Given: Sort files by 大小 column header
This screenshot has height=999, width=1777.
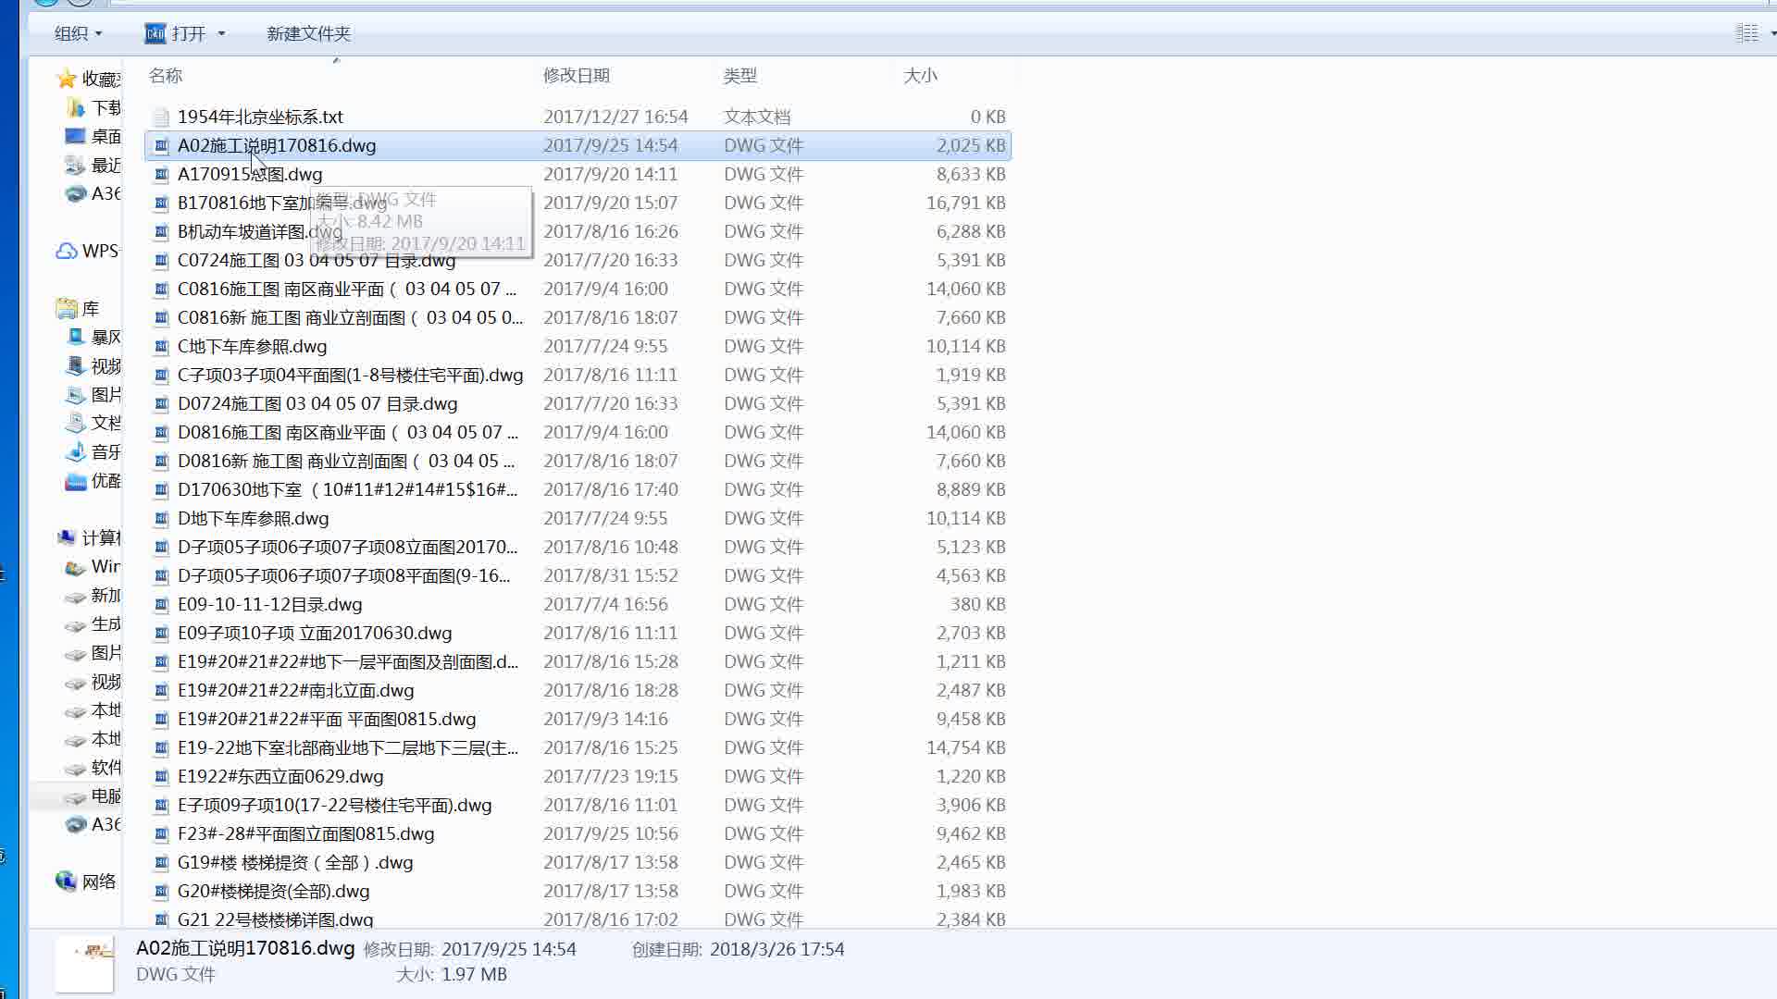Looking at the screenshot, I should pos(921,76).
